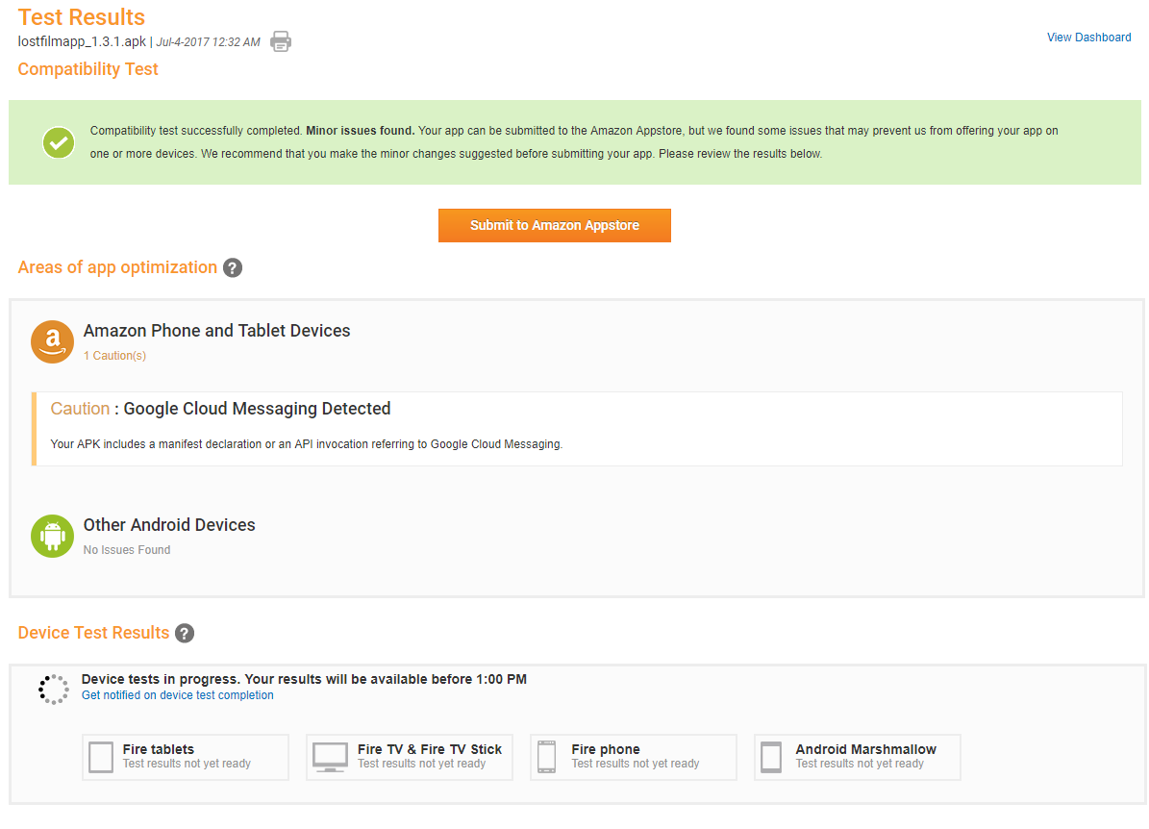Expand the Other Android Devices section
Viewport: 1149px width, 829px height.
click(x=169, y=525)
